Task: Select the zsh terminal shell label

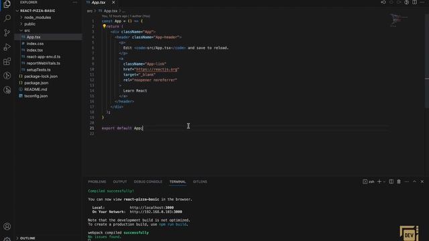Action: 369,181
